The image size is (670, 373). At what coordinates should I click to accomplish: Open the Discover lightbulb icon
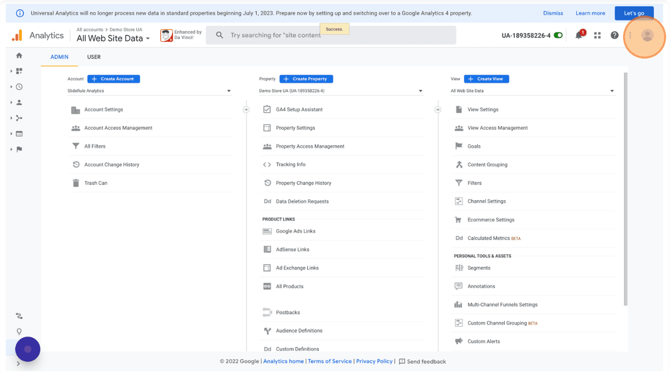tap(20, 332)
